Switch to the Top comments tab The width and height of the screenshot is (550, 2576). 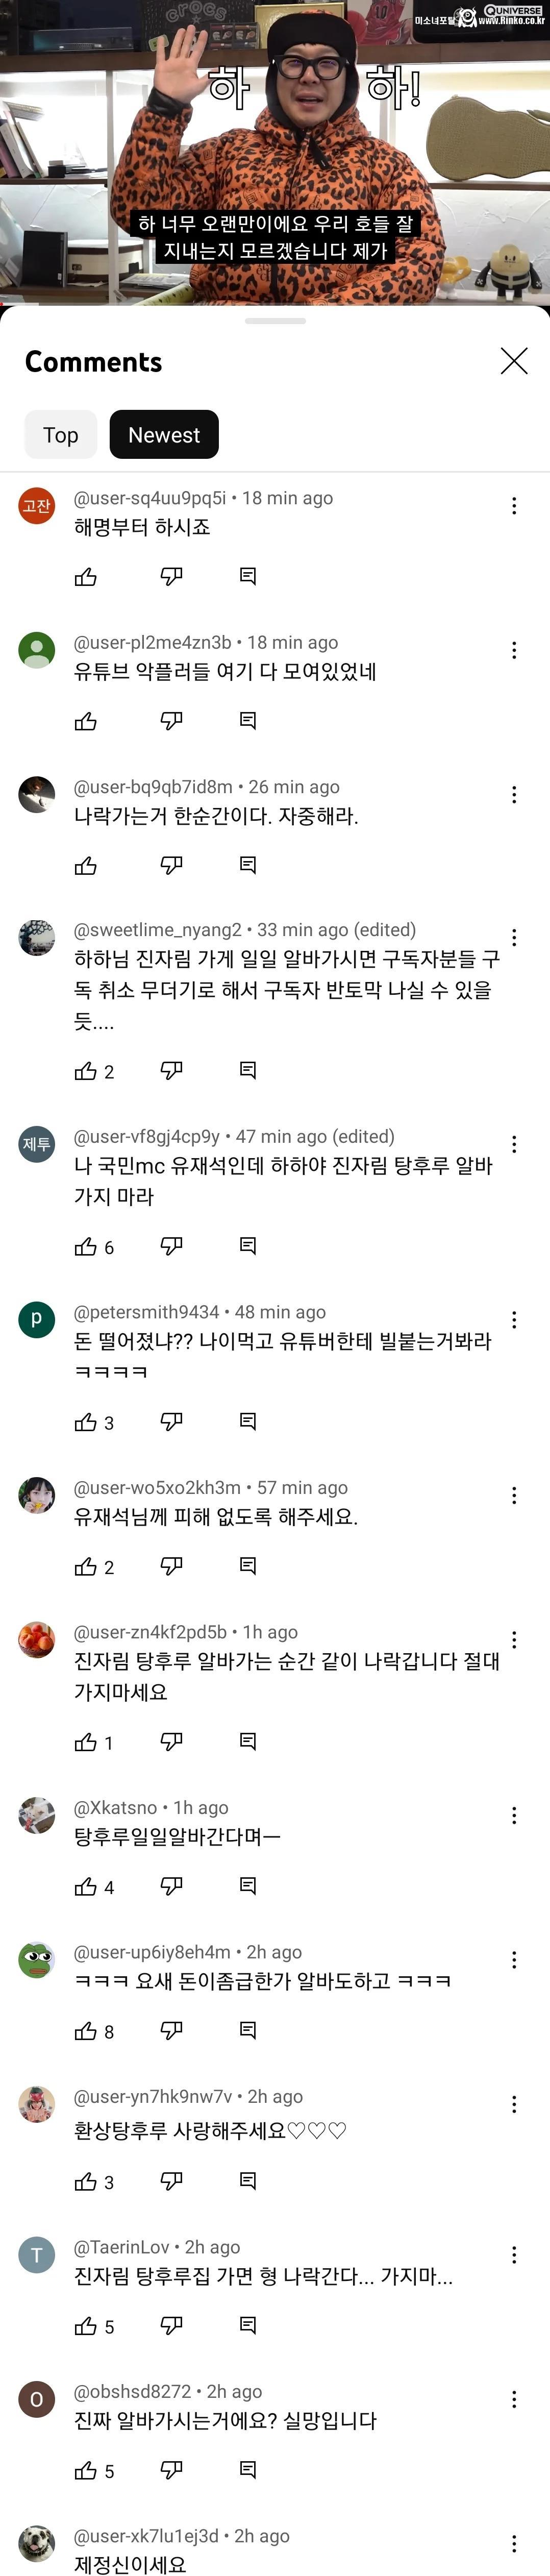point(60,434)
